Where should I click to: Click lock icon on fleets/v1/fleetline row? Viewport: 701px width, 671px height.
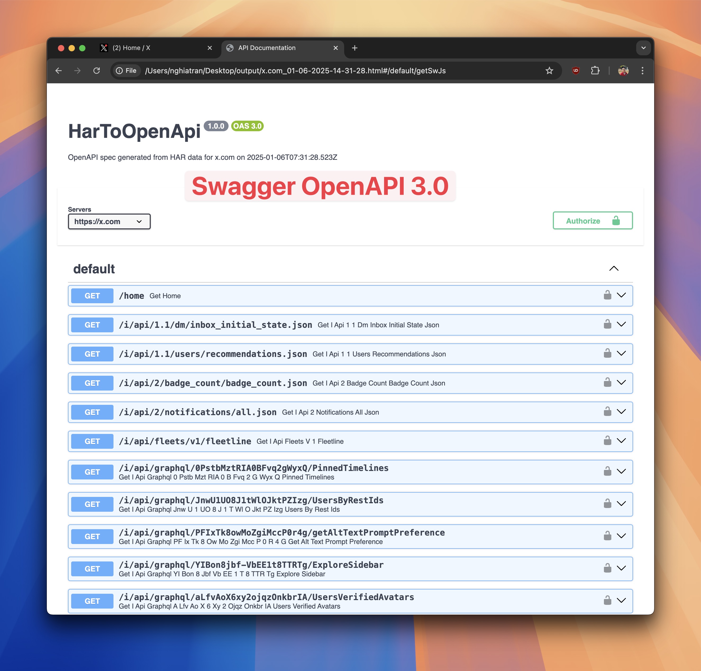pos(607,440)
